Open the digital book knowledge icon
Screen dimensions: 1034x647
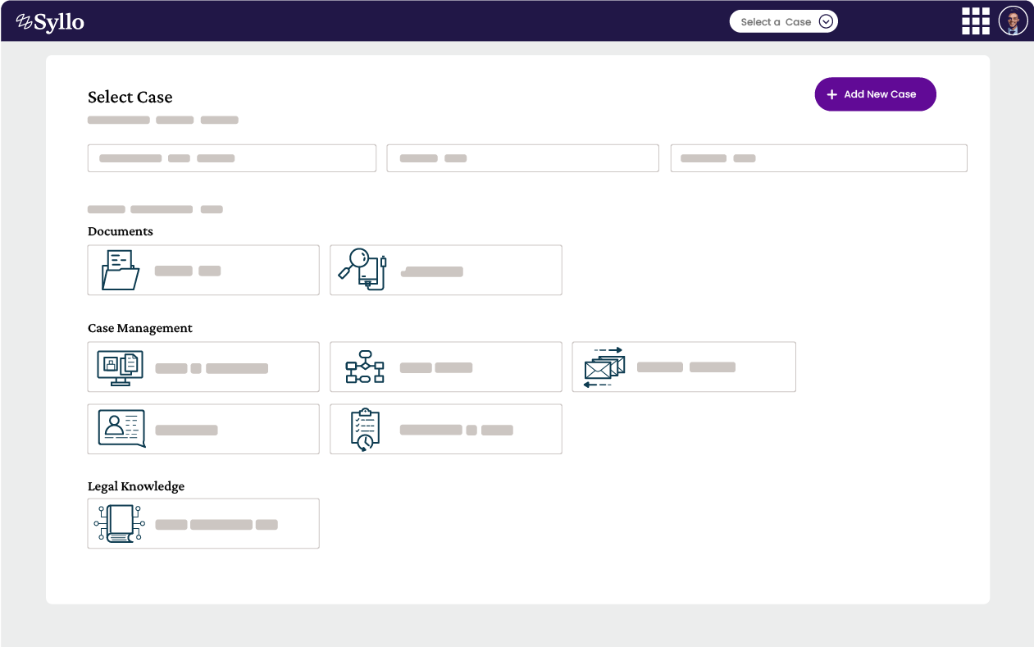(120, 523)
